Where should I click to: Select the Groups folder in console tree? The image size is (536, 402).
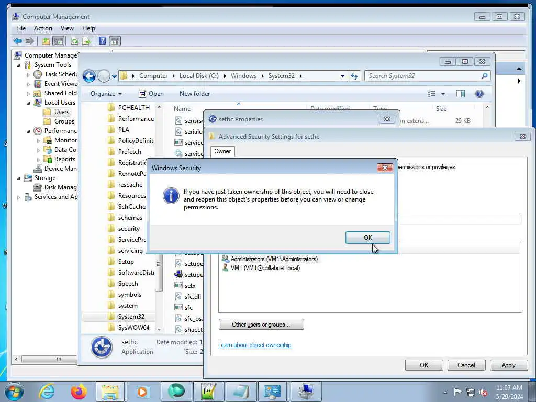coord(60,121)
